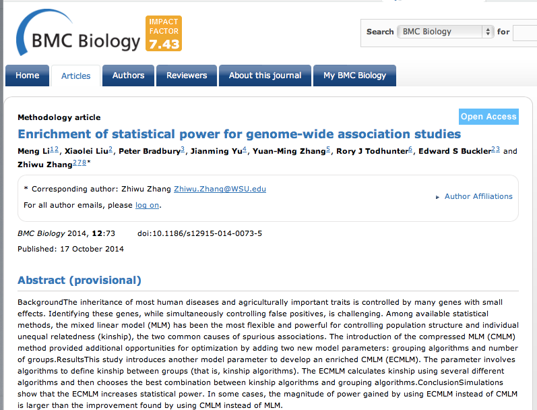537x410 pixels.
Task: Select the Reviewers tab
Action: click(x=187, y=76)
